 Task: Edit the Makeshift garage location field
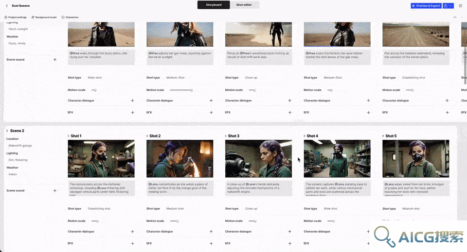tap(20, 146)
